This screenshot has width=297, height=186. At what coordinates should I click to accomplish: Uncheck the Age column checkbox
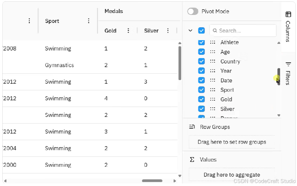tap(201, 52)
